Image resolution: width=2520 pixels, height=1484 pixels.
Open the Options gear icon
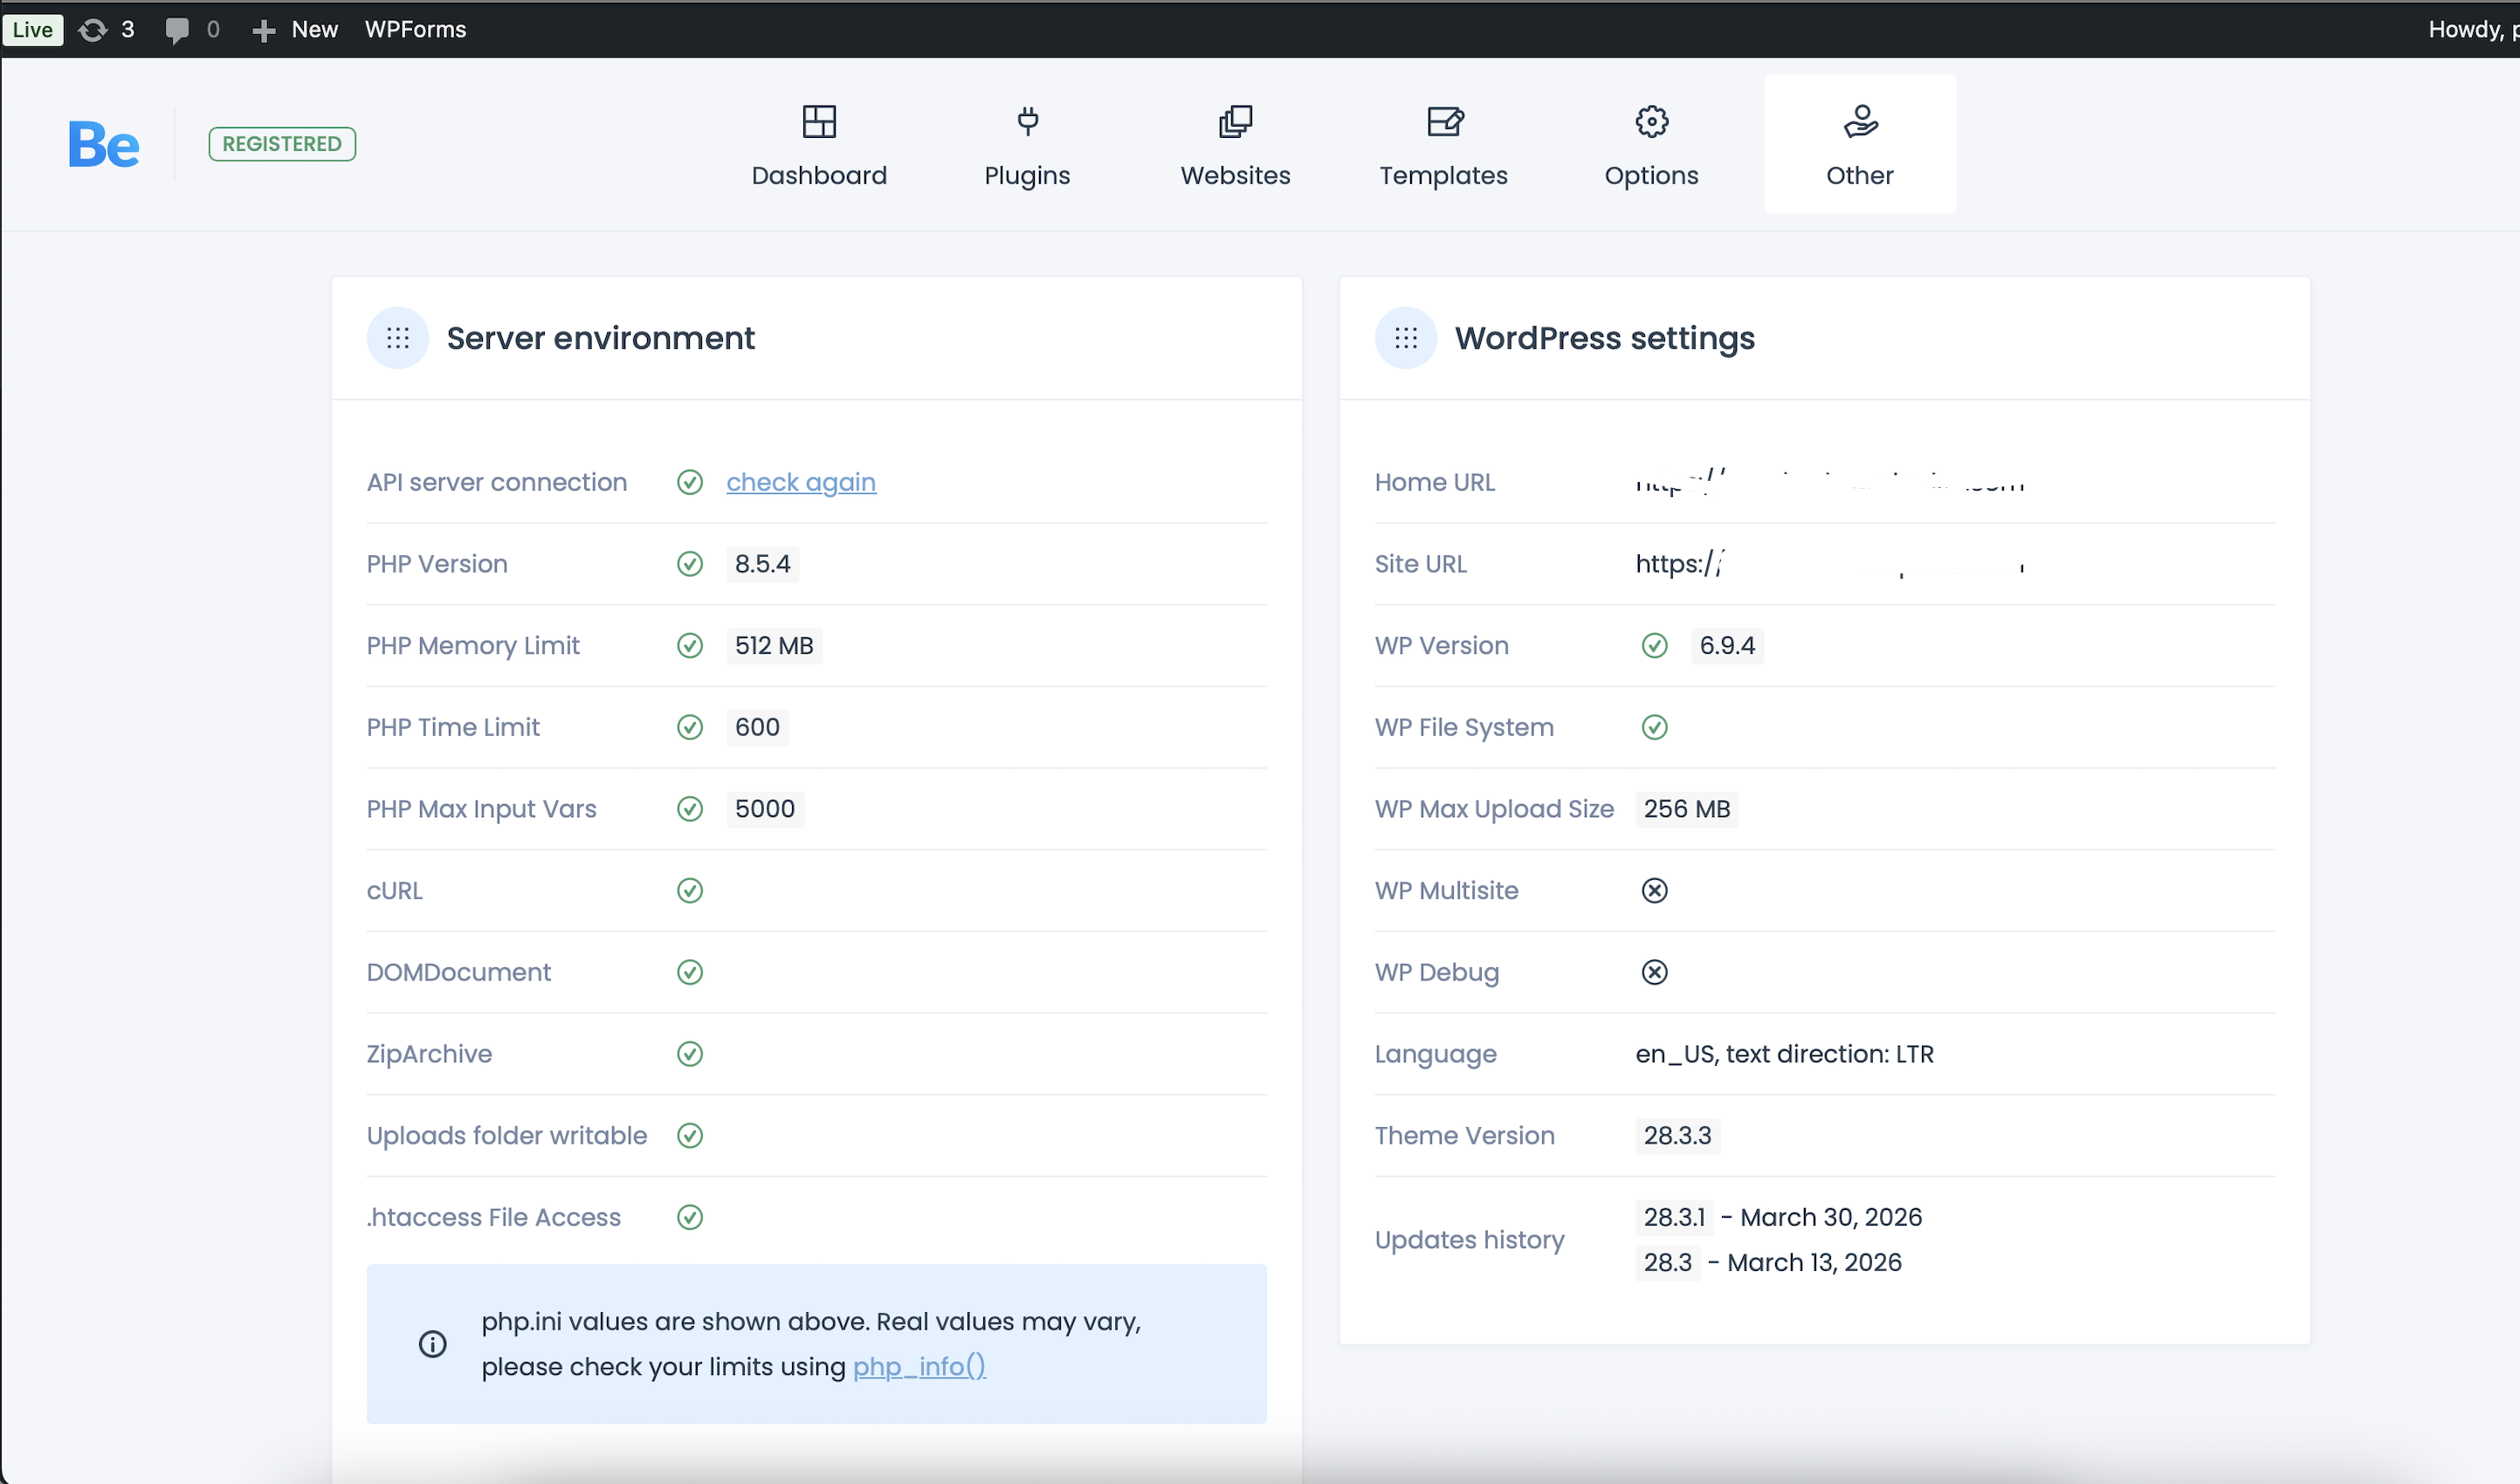click(1651, 122)
